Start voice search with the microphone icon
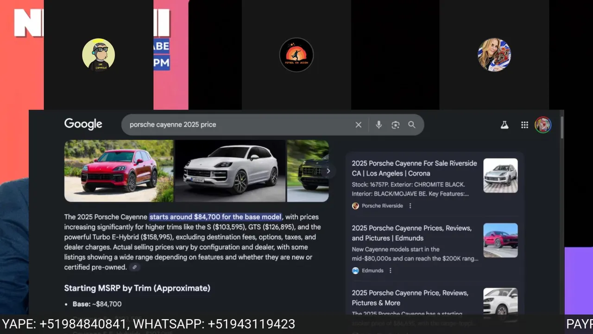The image size is (593, 334). [379, 125]
